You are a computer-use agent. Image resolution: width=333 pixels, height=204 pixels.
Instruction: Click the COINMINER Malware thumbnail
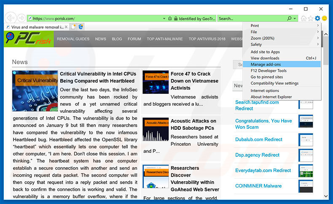pos(306,186)
